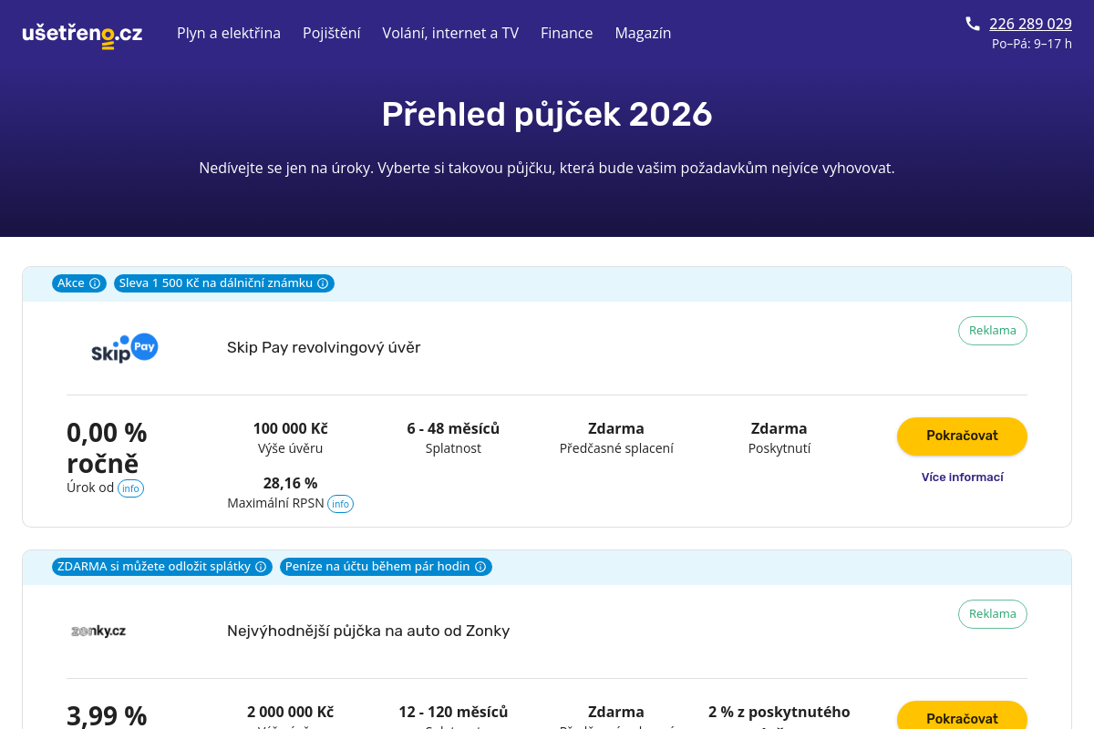This screenshot has height=729, width=1094.
Task: Open Volání, internet a TV menu
Action: [450, 33]
